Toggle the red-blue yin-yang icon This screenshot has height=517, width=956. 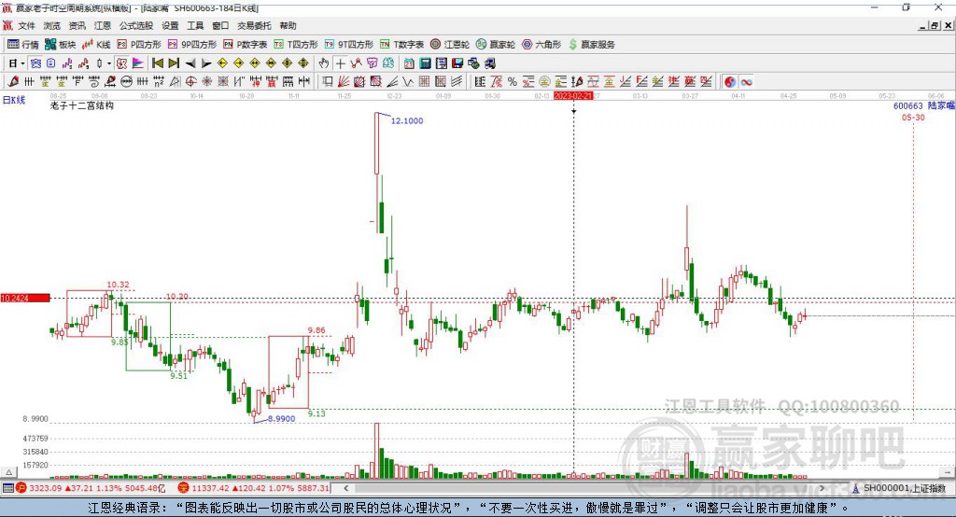(x=730, y=82)
